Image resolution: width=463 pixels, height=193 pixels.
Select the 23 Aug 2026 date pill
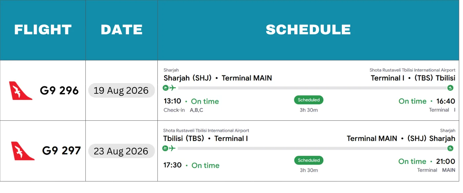[121, 151]
